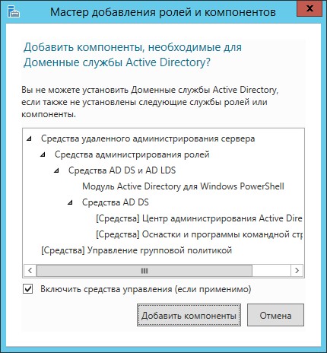
Task: Click the Server Manager wizard icon in title bar
Action: tap(13, 11)
